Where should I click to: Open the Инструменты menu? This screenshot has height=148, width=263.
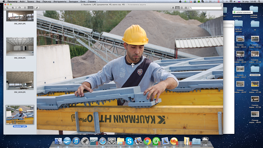60,2
